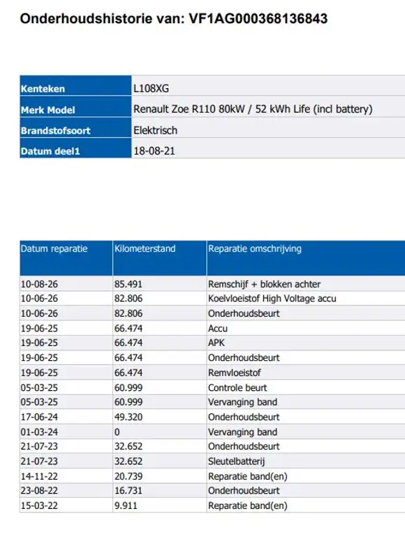The width and height of the screenshot is (405, 537).
Task: Select the Remvloeistof row
Action: 212,373
